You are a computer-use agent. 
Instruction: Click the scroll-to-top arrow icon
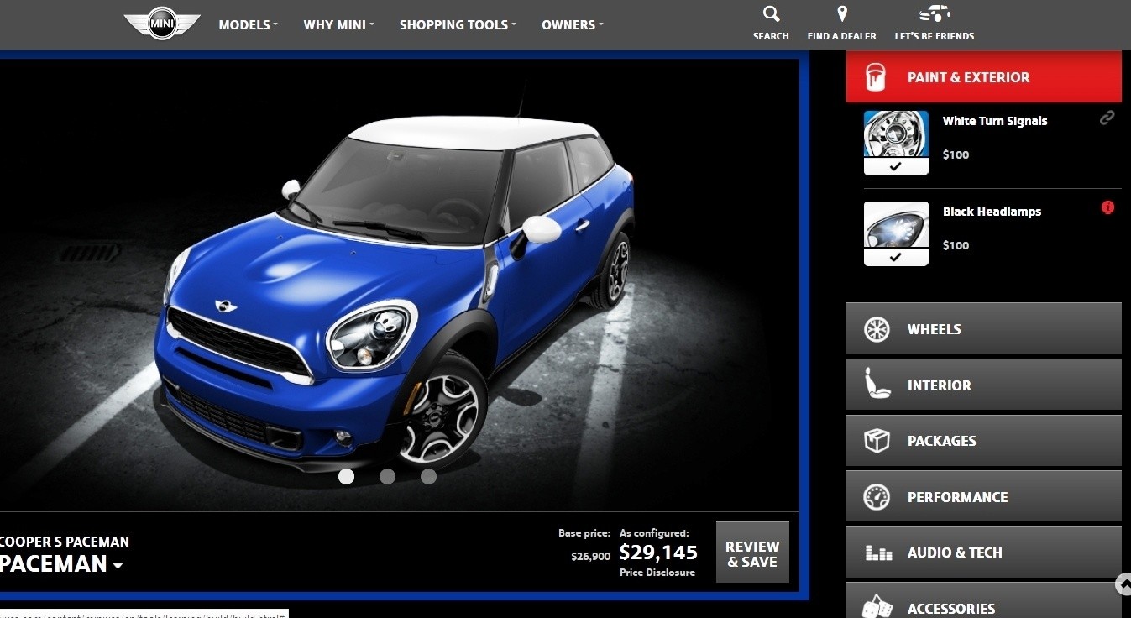(1123, 584)
